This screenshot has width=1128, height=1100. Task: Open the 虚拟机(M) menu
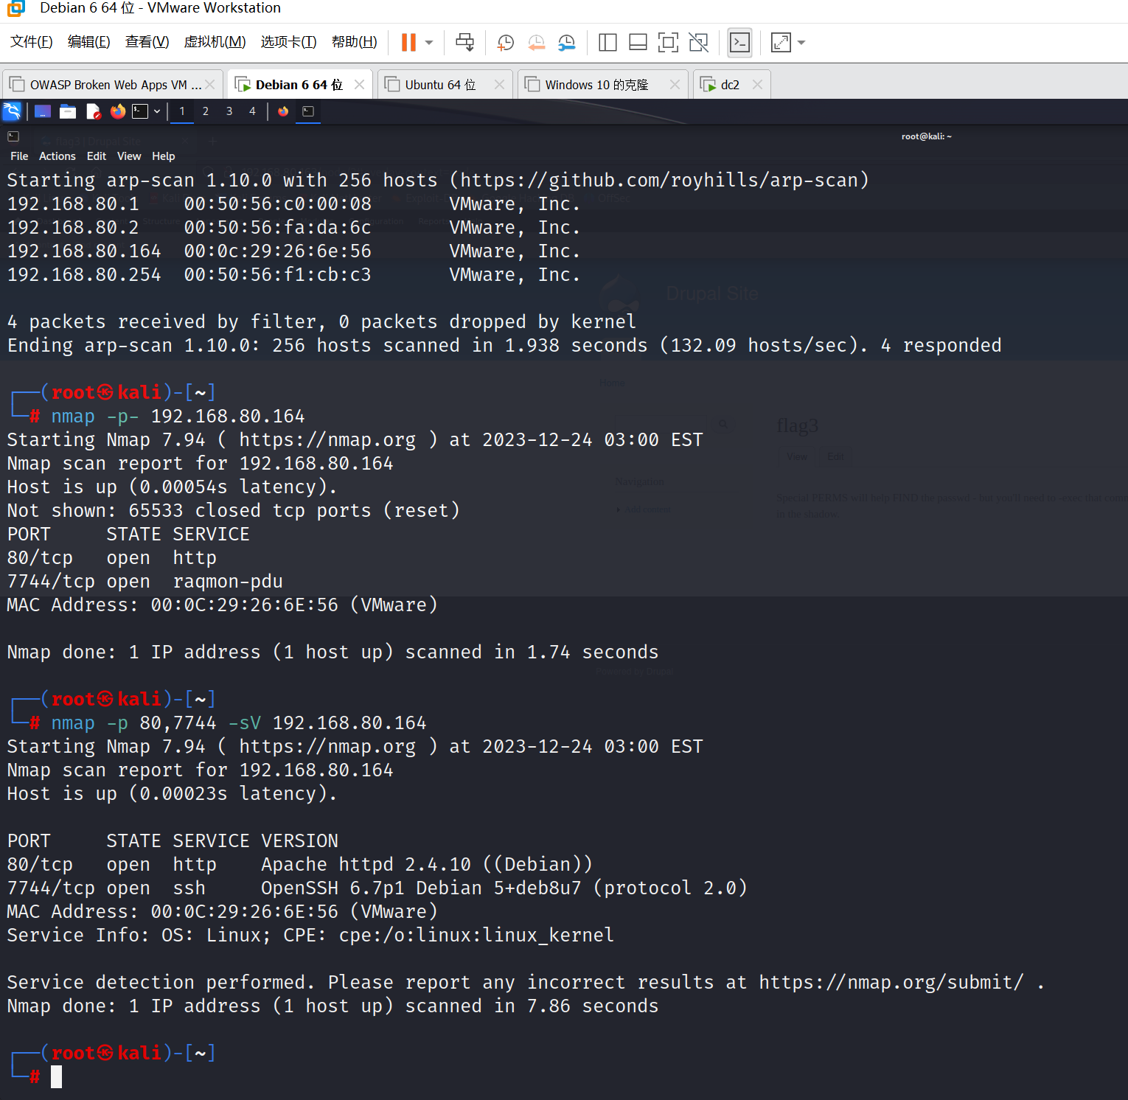(215, 42)
